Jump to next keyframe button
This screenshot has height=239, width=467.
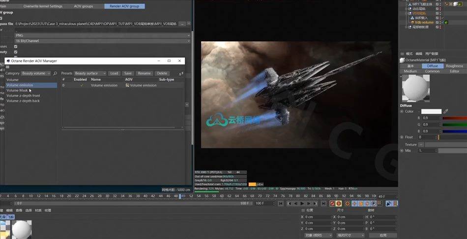coord(315,203)
